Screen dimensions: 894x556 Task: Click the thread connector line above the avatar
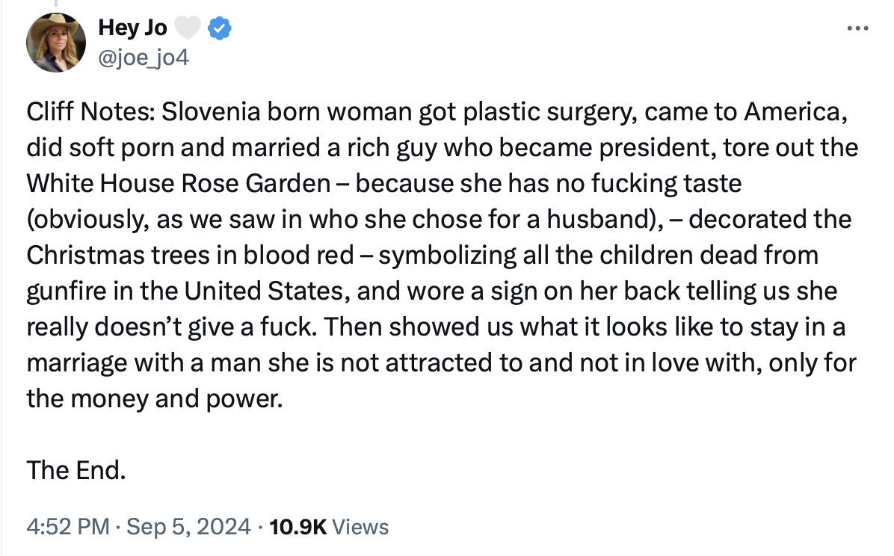56,4
